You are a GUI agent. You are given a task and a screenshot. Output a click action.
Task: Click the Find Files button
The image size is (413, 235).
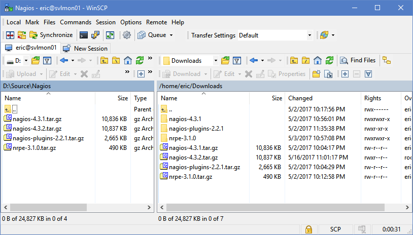pyautogui.click(x=358, y=60)
